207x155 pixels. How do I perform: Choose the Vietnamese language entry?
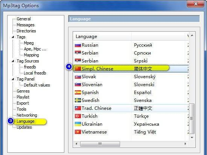click(94, 132)
